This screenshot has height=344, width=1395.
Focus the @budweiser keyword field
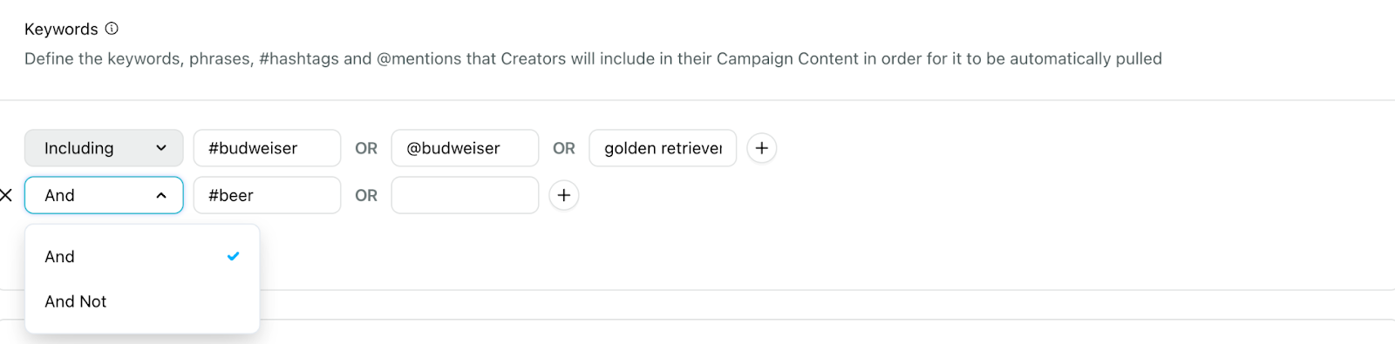point(465,148)
